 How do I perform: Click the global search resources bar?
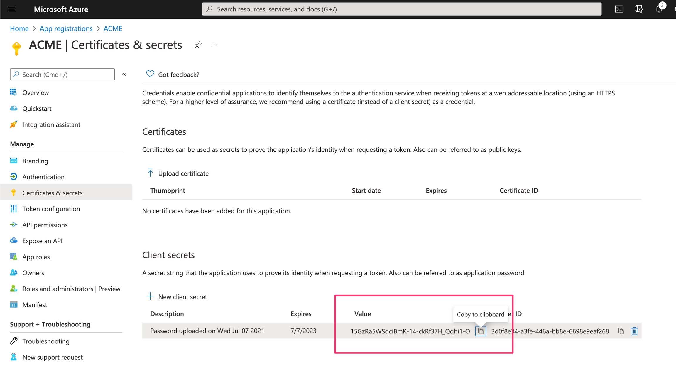[x=401, y=9]
